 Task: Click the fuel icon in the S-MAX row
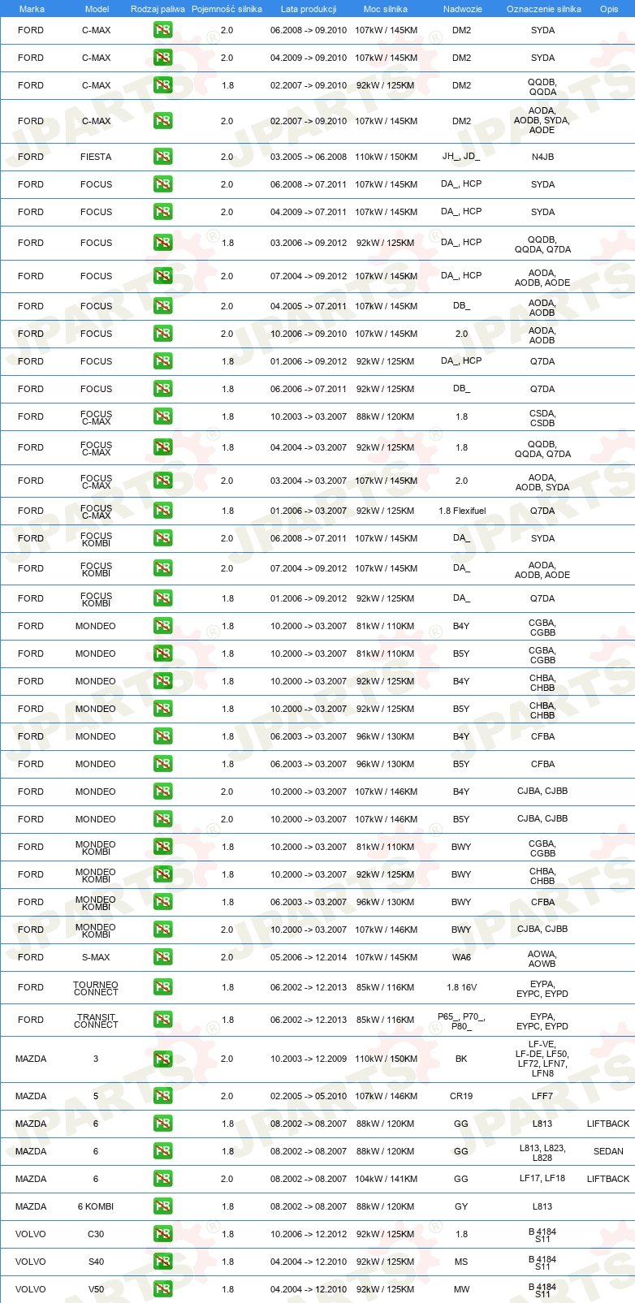click(162, 957)
